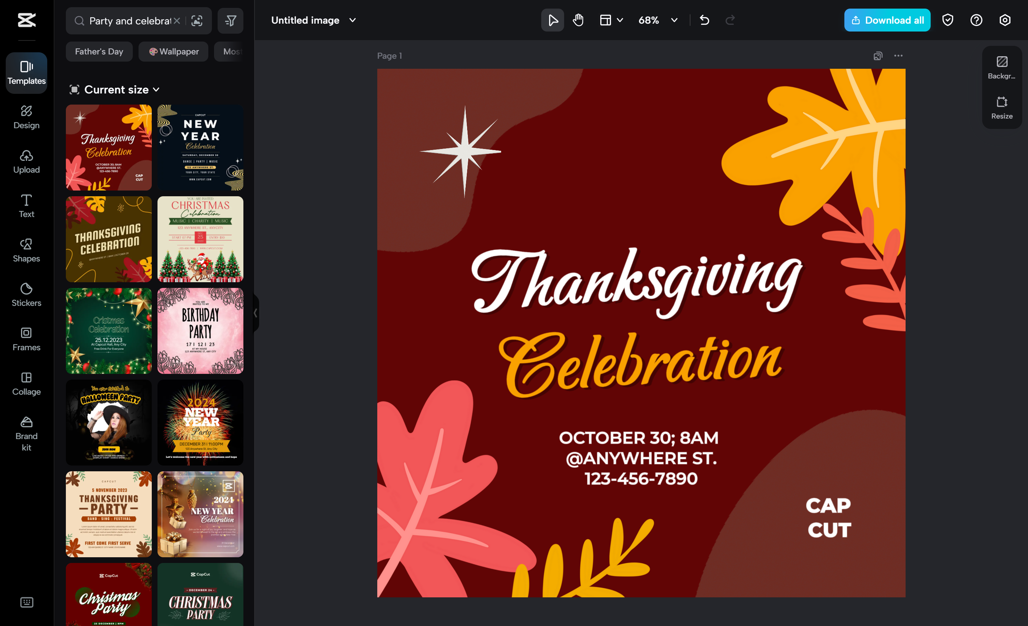The image size is (1028, 626).
Task: Open the filter options icon
Action: click(x=230, y=20)
